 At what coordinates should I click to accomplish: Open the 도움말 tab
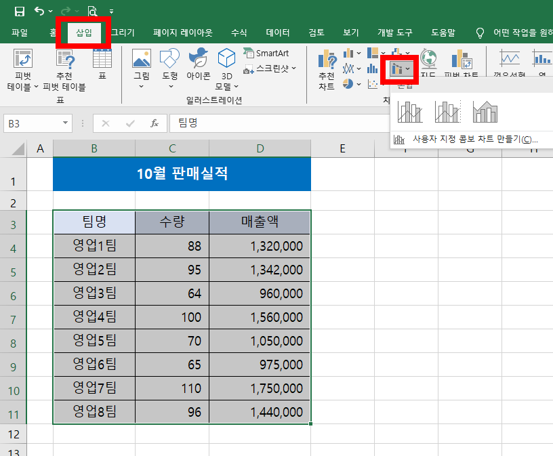tap(443, 33)
